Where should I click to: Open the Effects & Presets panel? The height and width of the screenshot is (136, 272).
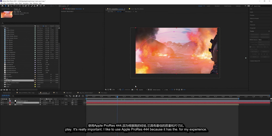[254, 18]
